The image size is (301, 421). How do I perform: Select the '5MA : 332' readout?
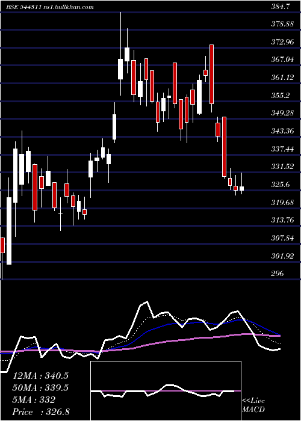(34, 400)
